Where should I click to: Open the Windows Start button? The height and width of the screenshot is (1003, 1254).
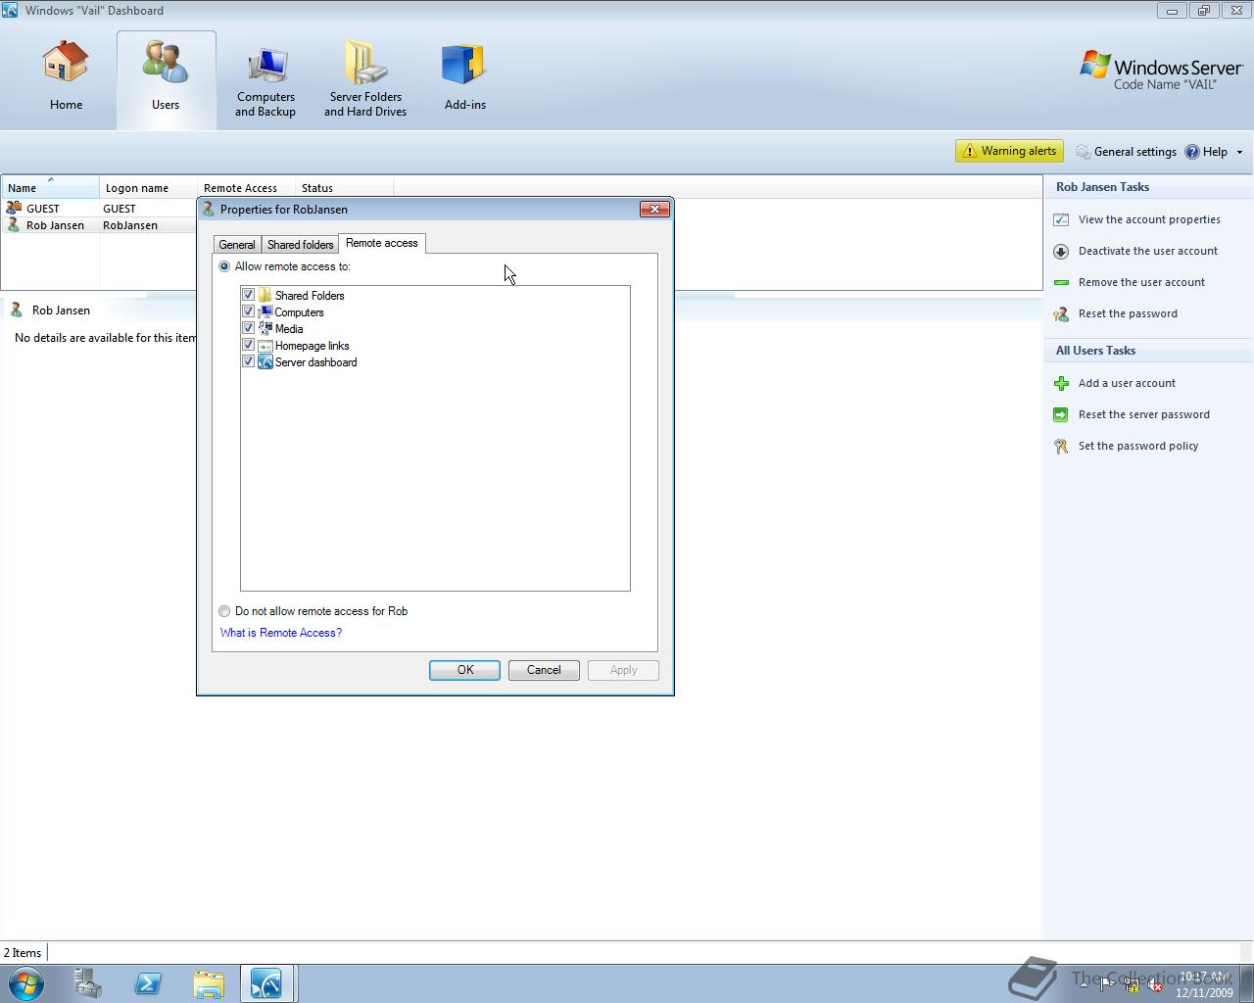(x=26, y=983)
